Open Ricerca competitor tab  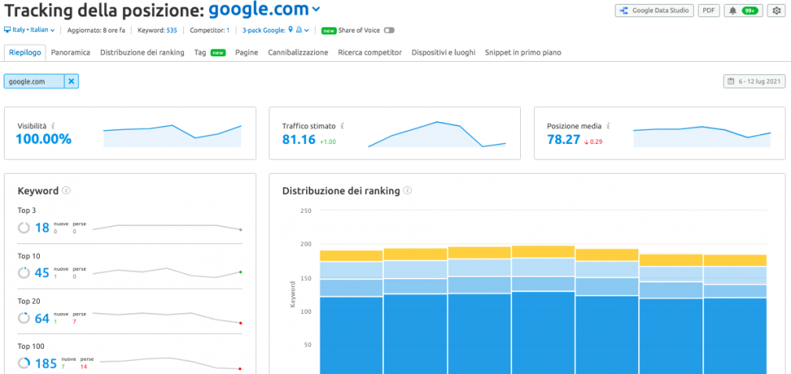(x=370, y=52)
